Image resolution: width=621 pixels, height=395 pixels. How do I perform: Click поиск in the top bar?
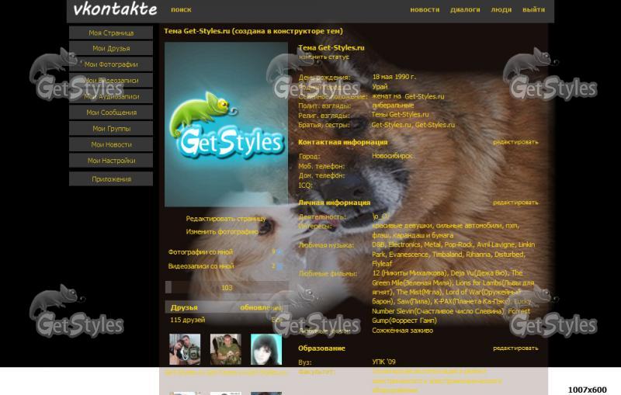(181, 10)
